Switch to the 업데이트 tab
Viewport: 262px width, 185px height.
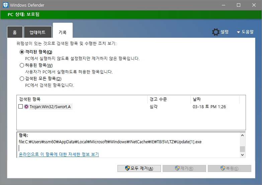pos(37,32)
